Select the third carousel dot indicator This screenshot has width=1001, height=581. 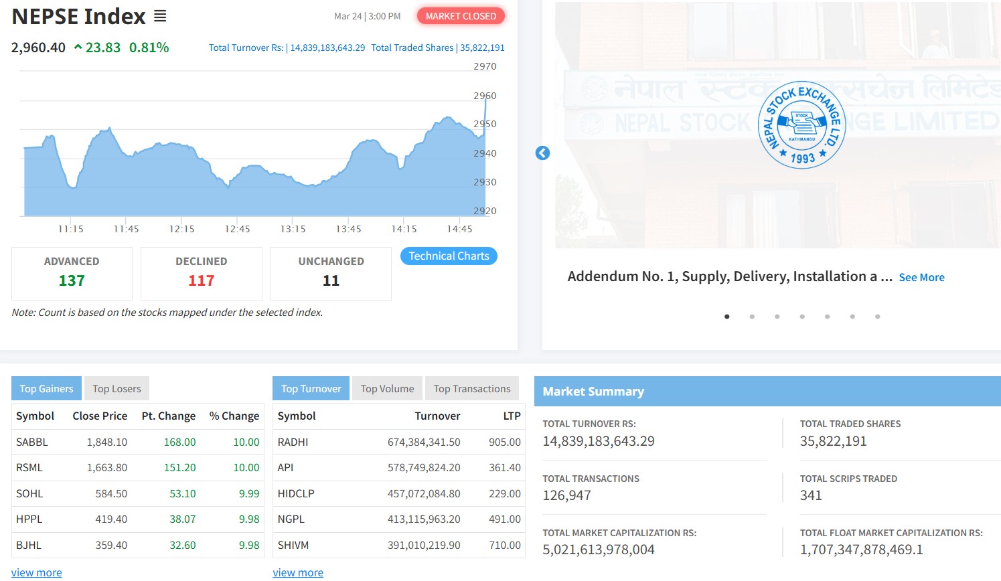[x=777, y=317]
